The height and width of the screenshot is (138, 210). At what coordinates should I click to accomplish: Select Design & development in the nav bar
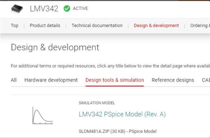point(156,26)
